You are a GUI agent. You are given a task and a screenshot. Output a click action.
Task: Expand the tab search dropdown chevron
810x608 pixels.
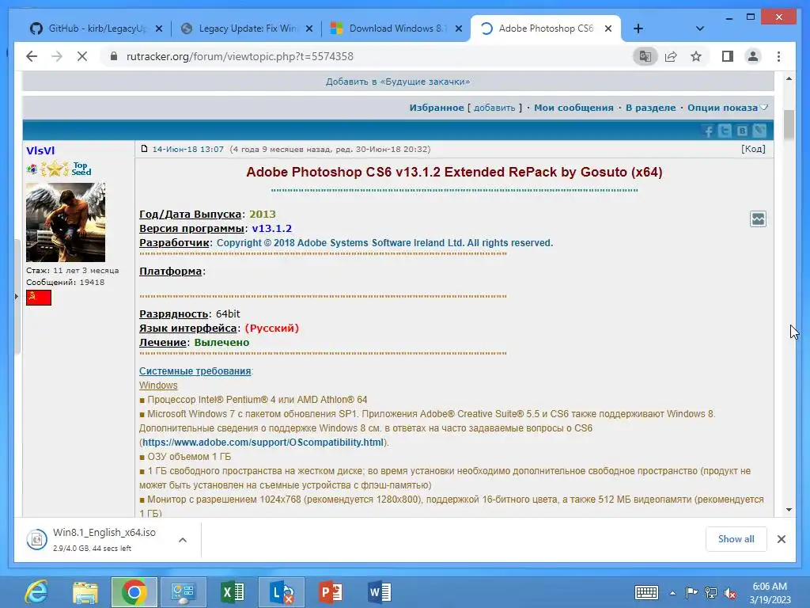click(700, 28)
